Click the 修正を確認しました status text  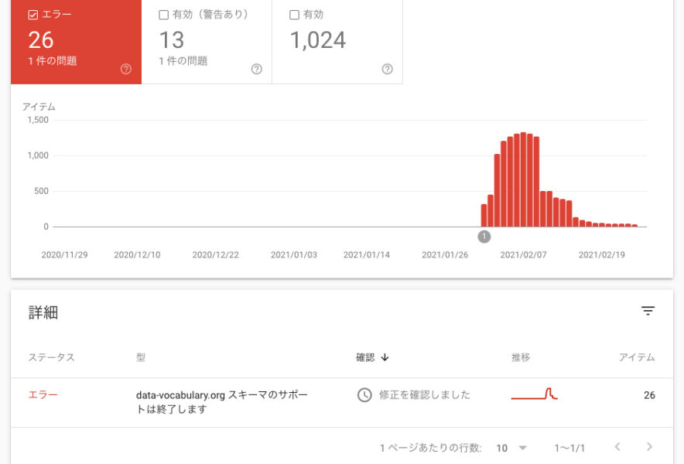[425, 395]
